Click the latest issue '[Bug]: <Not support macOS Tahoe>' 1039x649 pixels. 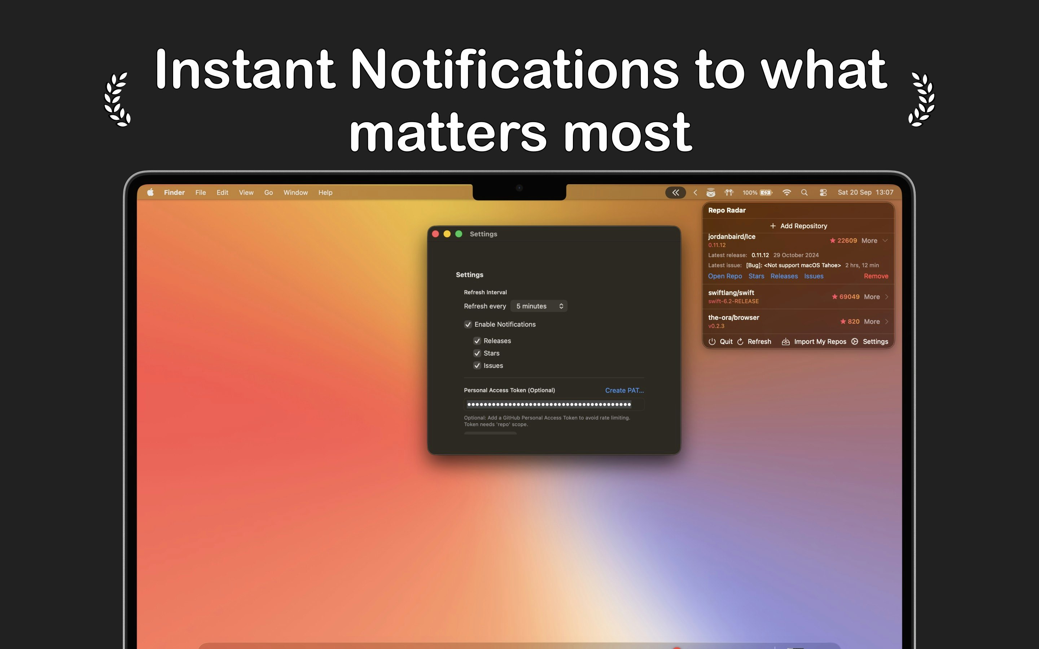pos(793,265)
